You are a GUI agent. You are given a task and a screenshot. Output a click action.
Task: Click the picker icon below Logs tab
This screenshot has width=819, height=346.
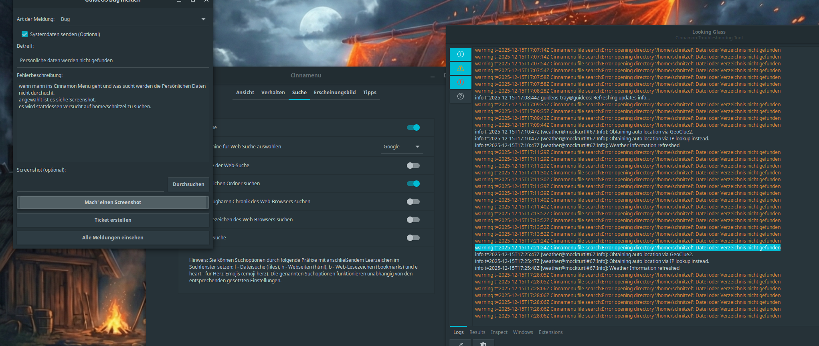[x=460, y=344]
